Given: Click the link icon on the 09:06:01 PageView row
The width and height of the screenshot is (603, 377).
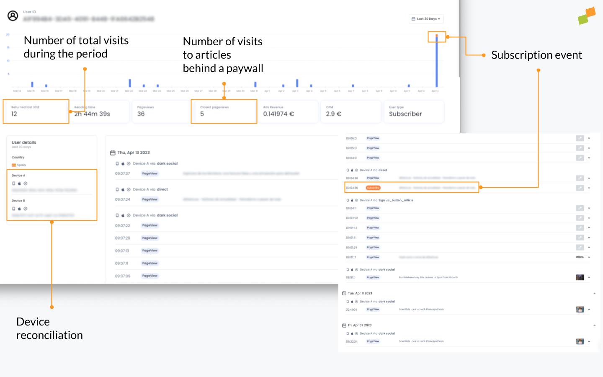Looking at the screenshot, I should pyautogui.click(x=580, y=138).
